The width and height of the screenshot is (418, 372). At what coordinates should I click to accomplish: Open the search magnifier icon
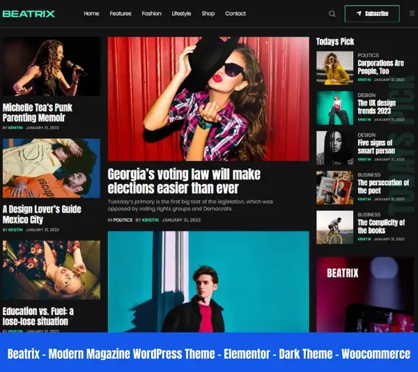click(x=332, y=14)
